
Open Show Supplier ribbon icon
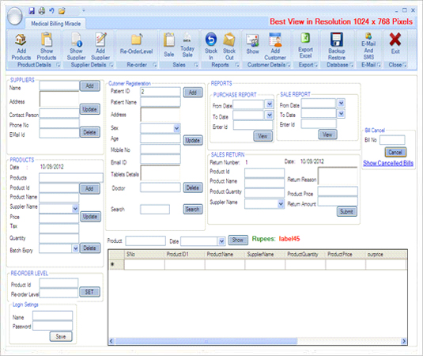point(76,47)
